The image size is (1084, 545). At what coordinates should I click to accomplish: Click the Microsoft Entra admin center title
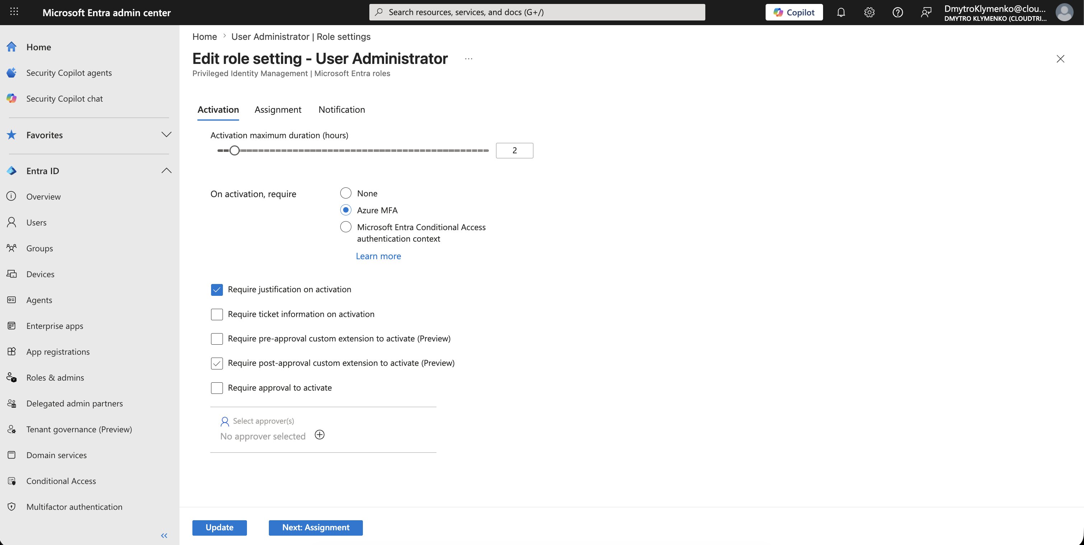coord(107,13)
